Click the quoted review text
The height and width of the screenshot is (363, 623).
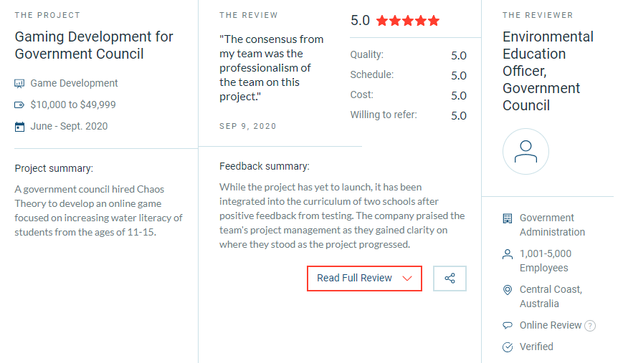point(271,68)
